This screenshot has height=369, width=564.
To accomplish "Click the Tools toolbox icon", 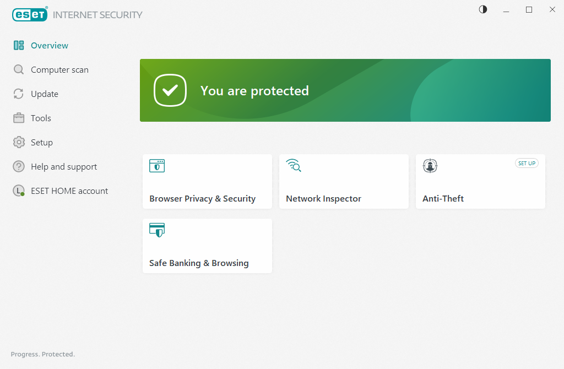I will click(18, 118).
